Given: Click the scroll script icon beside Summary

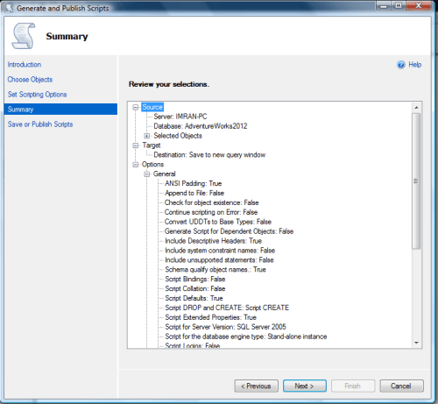Looking at the screenshot, I should click(x=24, y=36).
